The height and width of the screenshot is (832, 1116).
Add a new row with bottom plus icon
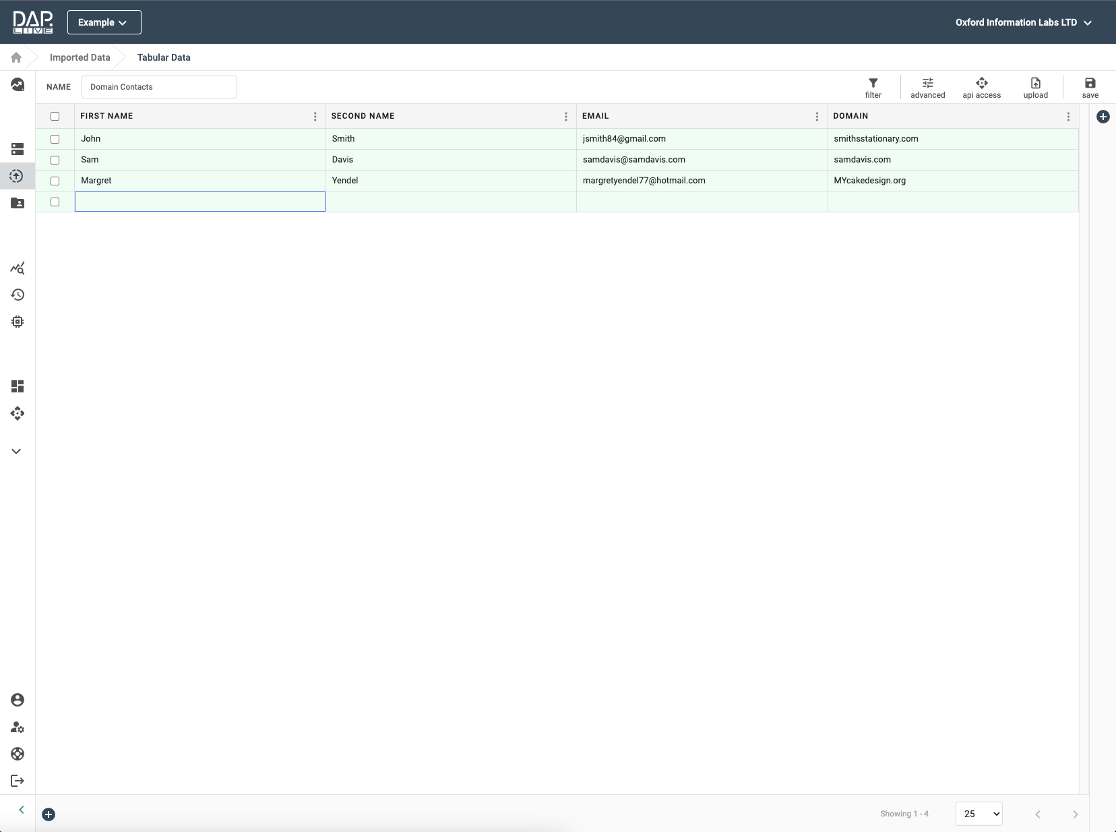(49, 814)
